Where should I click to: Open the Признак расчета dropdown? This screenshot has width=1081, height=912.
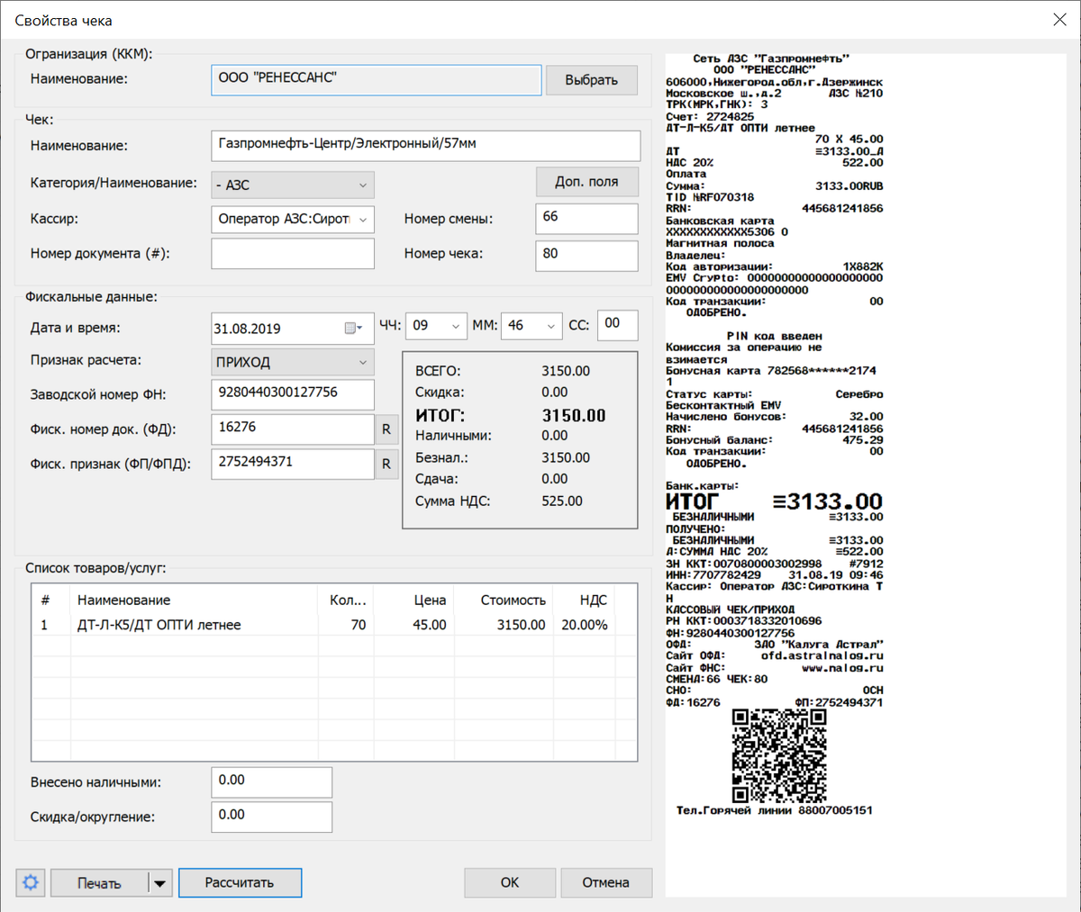pos(293,363)
